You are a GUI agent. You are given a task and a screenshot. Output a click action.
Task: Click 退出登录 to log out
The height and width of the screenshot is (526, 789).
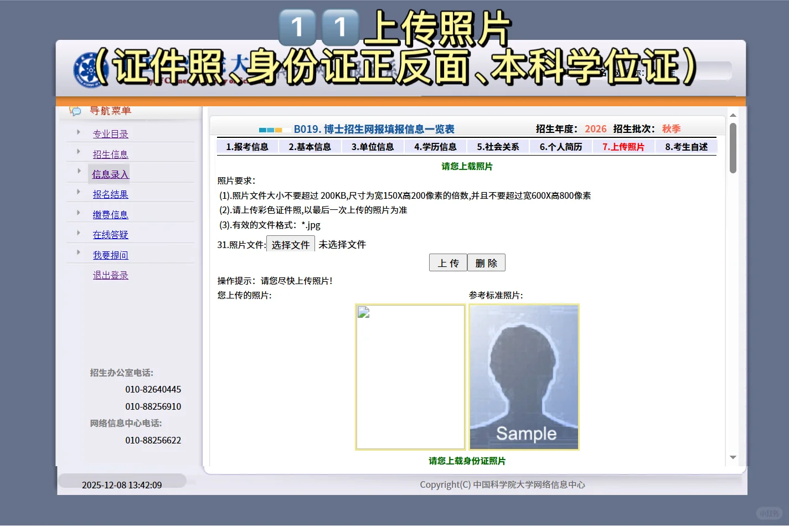coord(110,274)
